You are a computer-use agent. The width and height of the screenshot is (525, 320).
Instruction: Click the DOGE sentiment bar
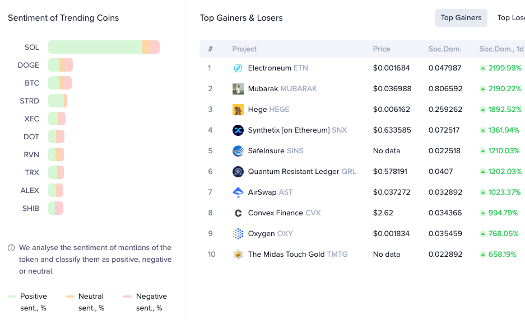tap(61, 65)
